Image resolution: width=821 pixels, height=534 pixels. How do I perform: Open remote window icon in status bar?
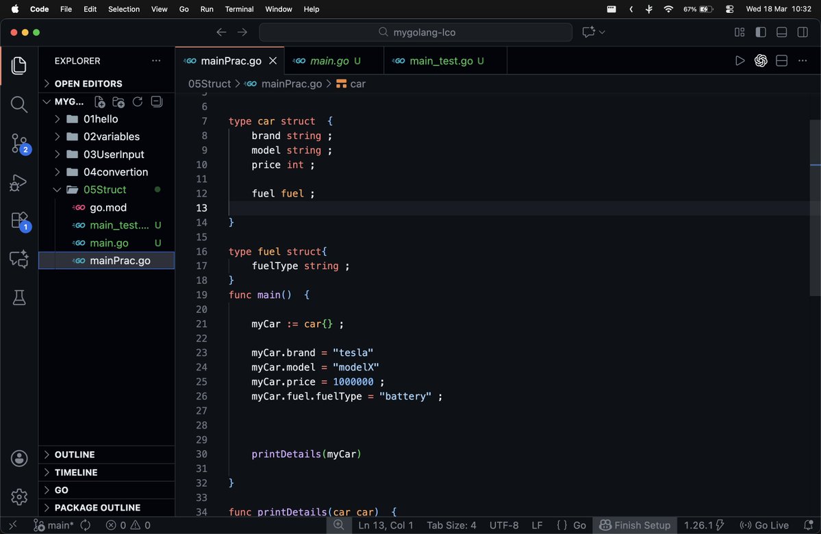tap(13, 524)
